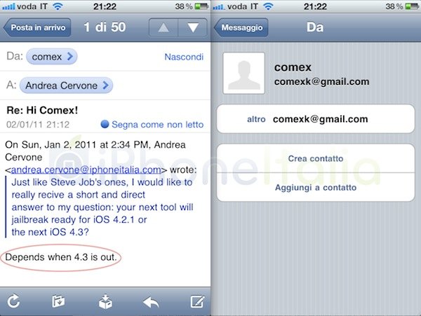Expand the Andrea Cervone recipient chip

pyautogui.click(x=67, y=85)
